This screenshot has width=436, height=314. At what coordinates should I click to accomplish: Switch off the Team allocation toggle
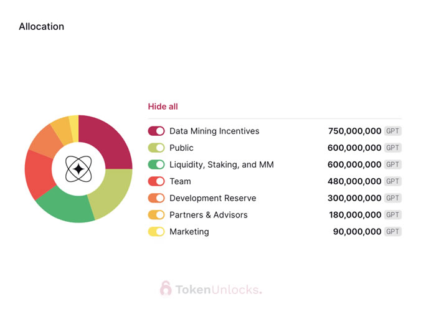click(x=156, y=182)
